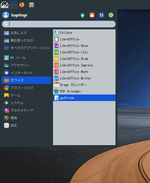Viewport: 150px width, 183px height.
Task: Open LibreOffice Draw
Action: pos(74,59)
